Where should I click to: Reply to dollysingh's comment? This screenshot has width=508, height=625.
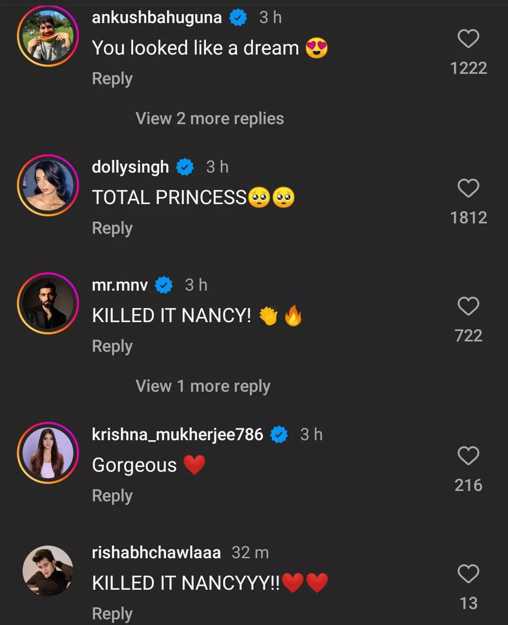point(112,228)
